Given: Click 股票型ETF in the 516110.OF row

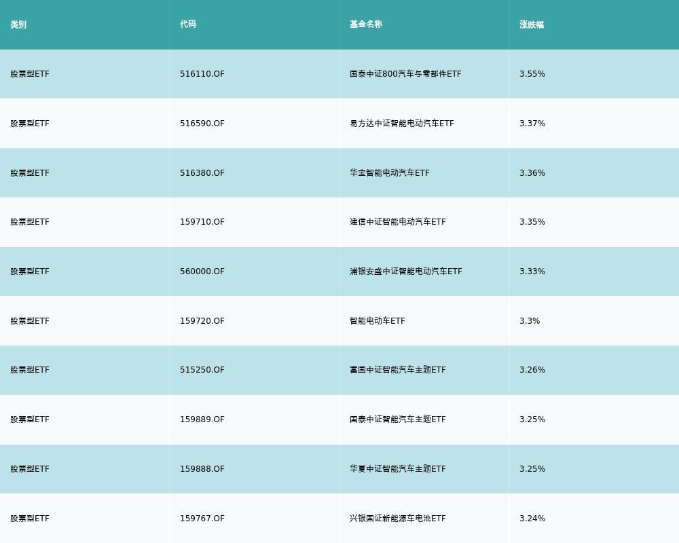Looking at the screenshot, I should point(30,74).
